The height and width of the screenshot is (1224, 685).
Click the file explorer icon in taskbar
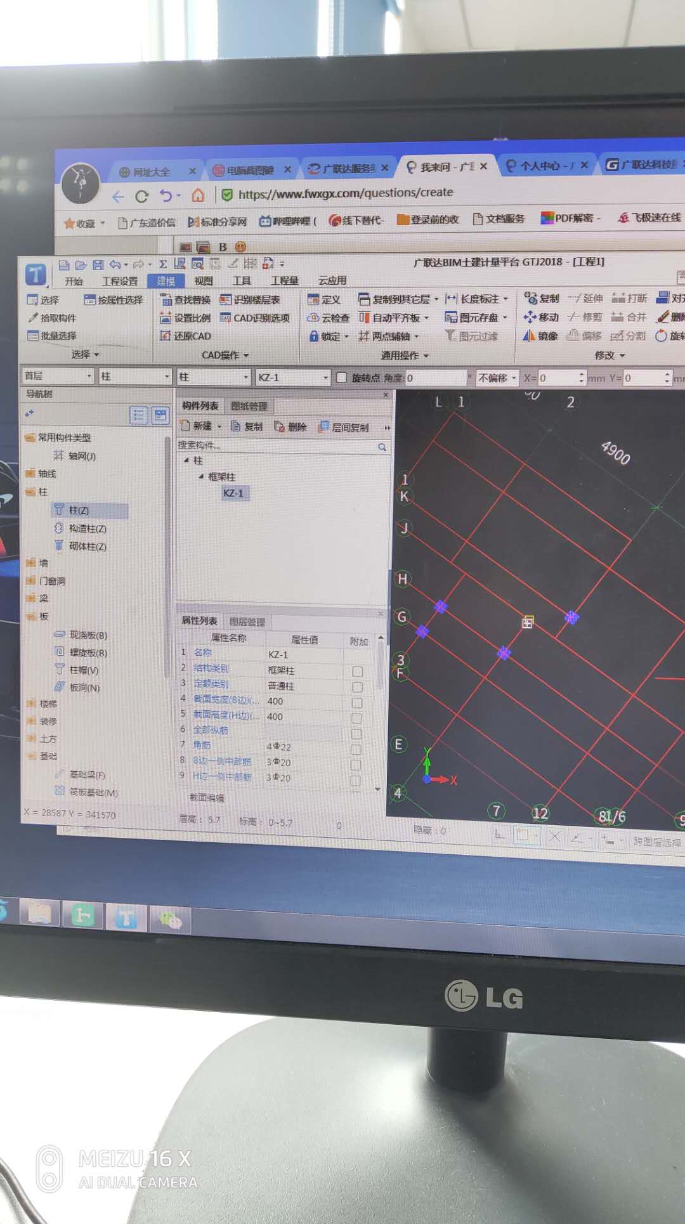coord(40,914)
